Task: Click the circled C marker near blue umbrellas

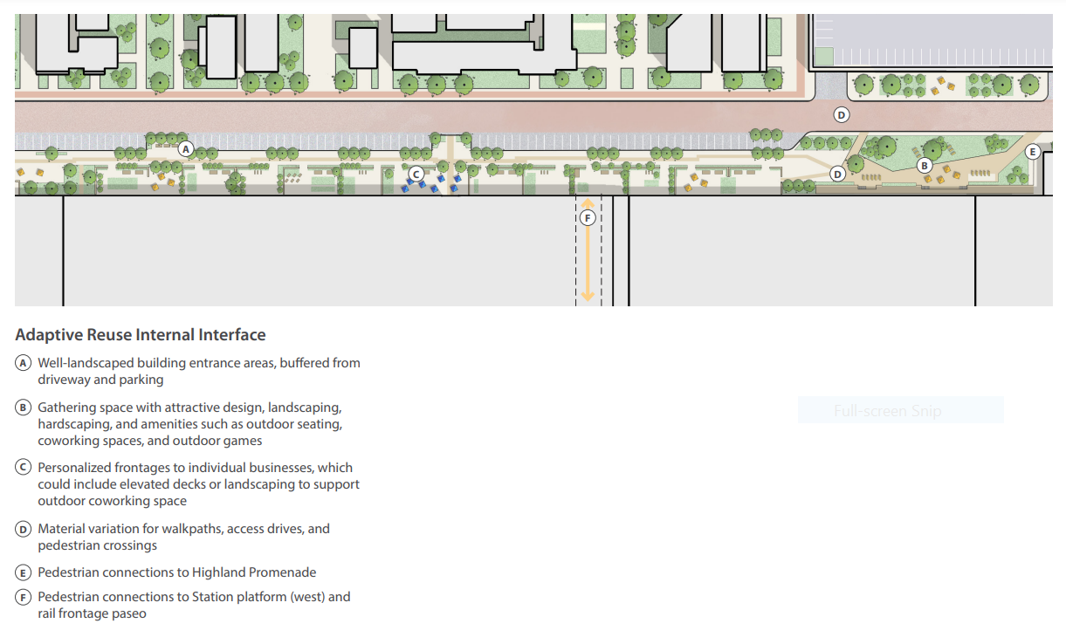Action: click(x=416, y=174)
